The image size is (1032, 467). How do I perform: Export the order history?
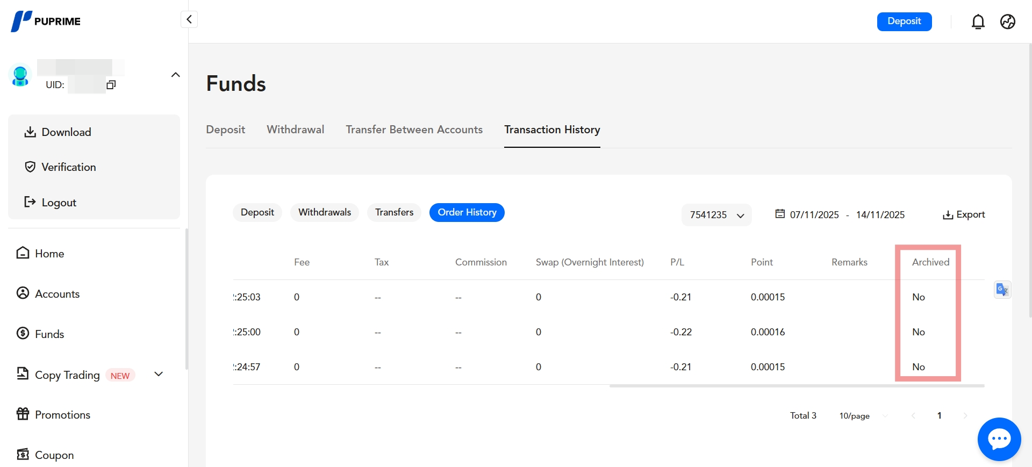tap(964, 214)
